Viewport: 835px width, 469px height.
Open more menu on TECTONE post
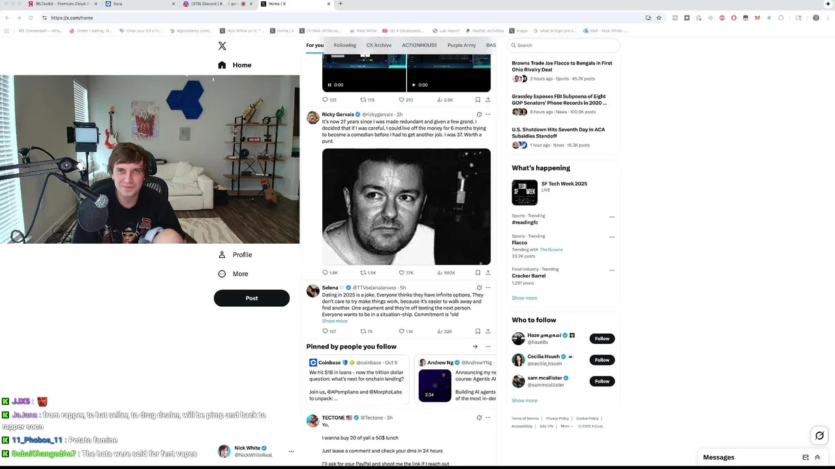pyautogui.click(x=488, y=418)
